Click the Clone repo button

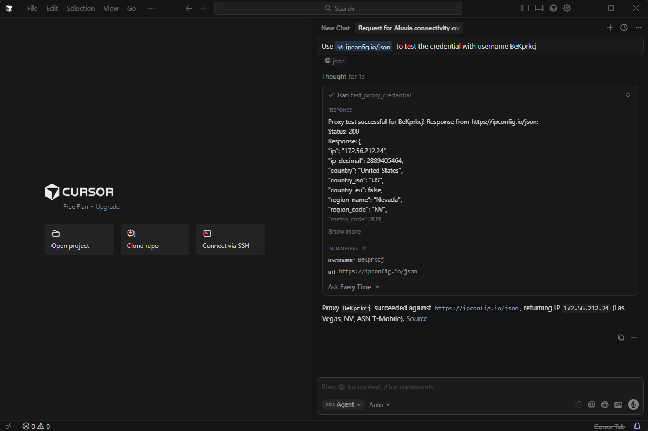[155, 239]
